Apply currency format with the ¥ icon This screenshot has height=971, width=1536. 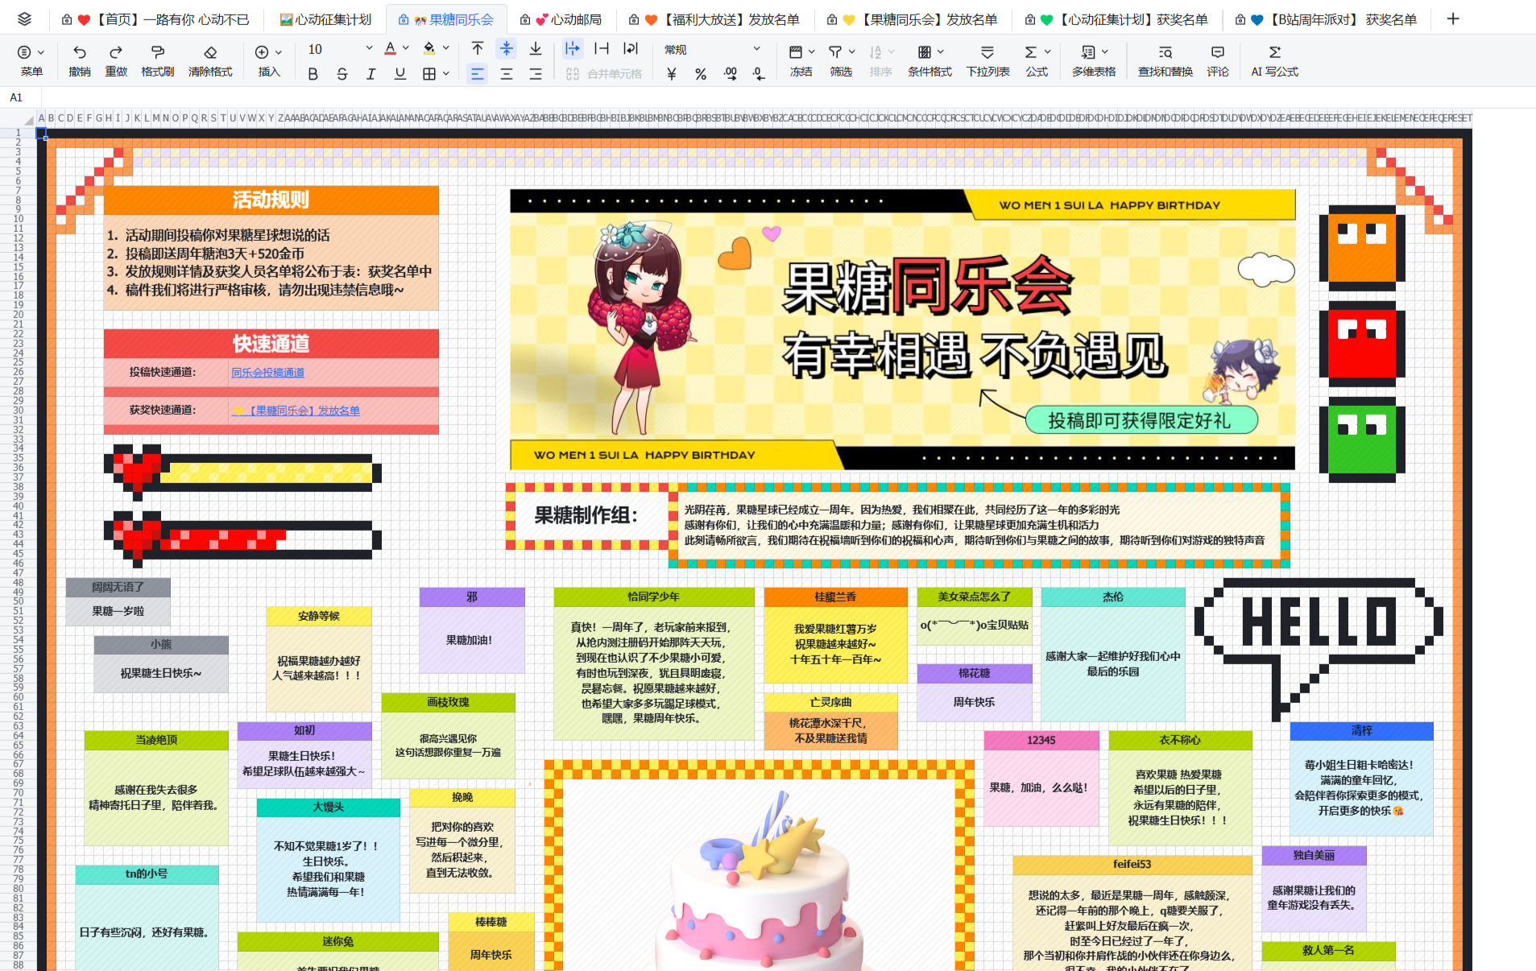(x=672, y=74)
